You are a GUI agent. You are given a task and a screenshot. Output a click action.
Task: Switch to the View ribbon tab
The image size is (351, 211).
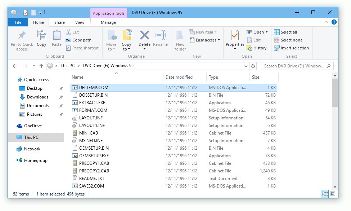[80, 22]
